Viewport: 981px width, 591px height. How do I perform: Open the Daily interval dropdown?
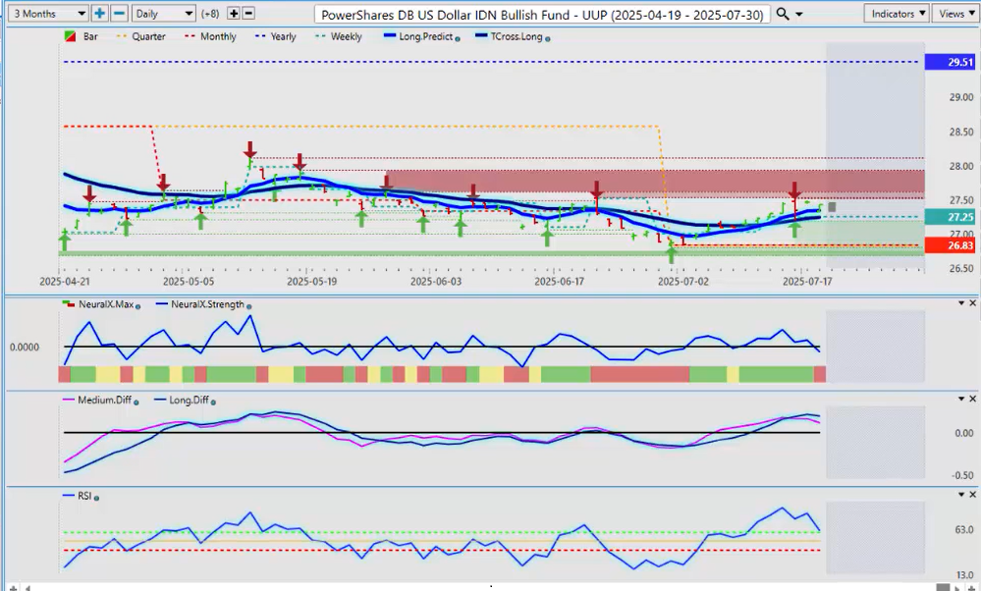(x=161, y=14)
